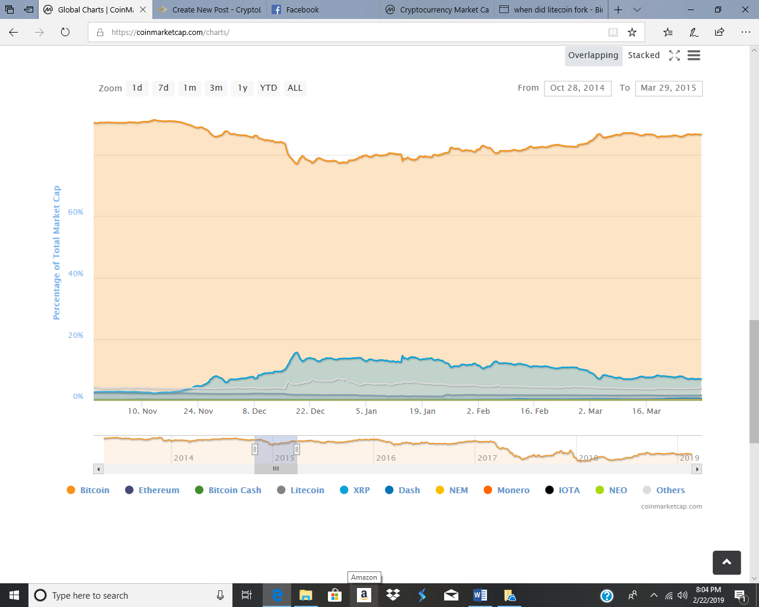Open Edge settings and more menu
This screenshot has width=759, height=607.
(745, 32)
